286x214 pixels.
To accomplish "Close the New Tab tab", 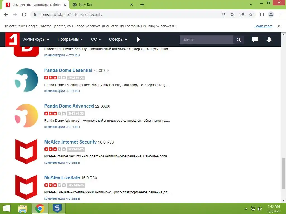I will click(132, 5).
